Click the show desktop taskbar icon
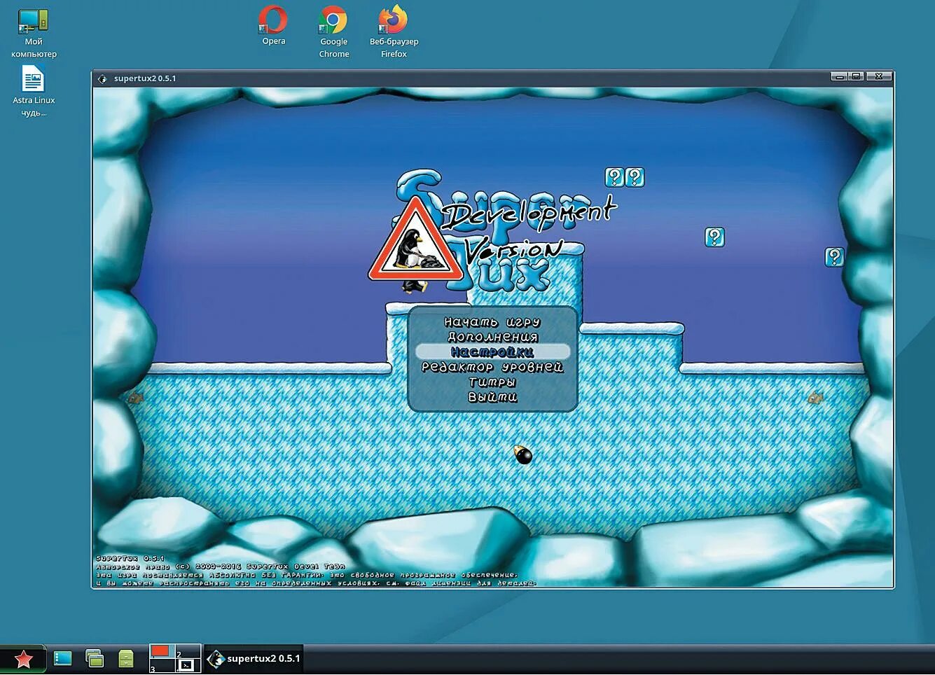 tap(63, 658)
